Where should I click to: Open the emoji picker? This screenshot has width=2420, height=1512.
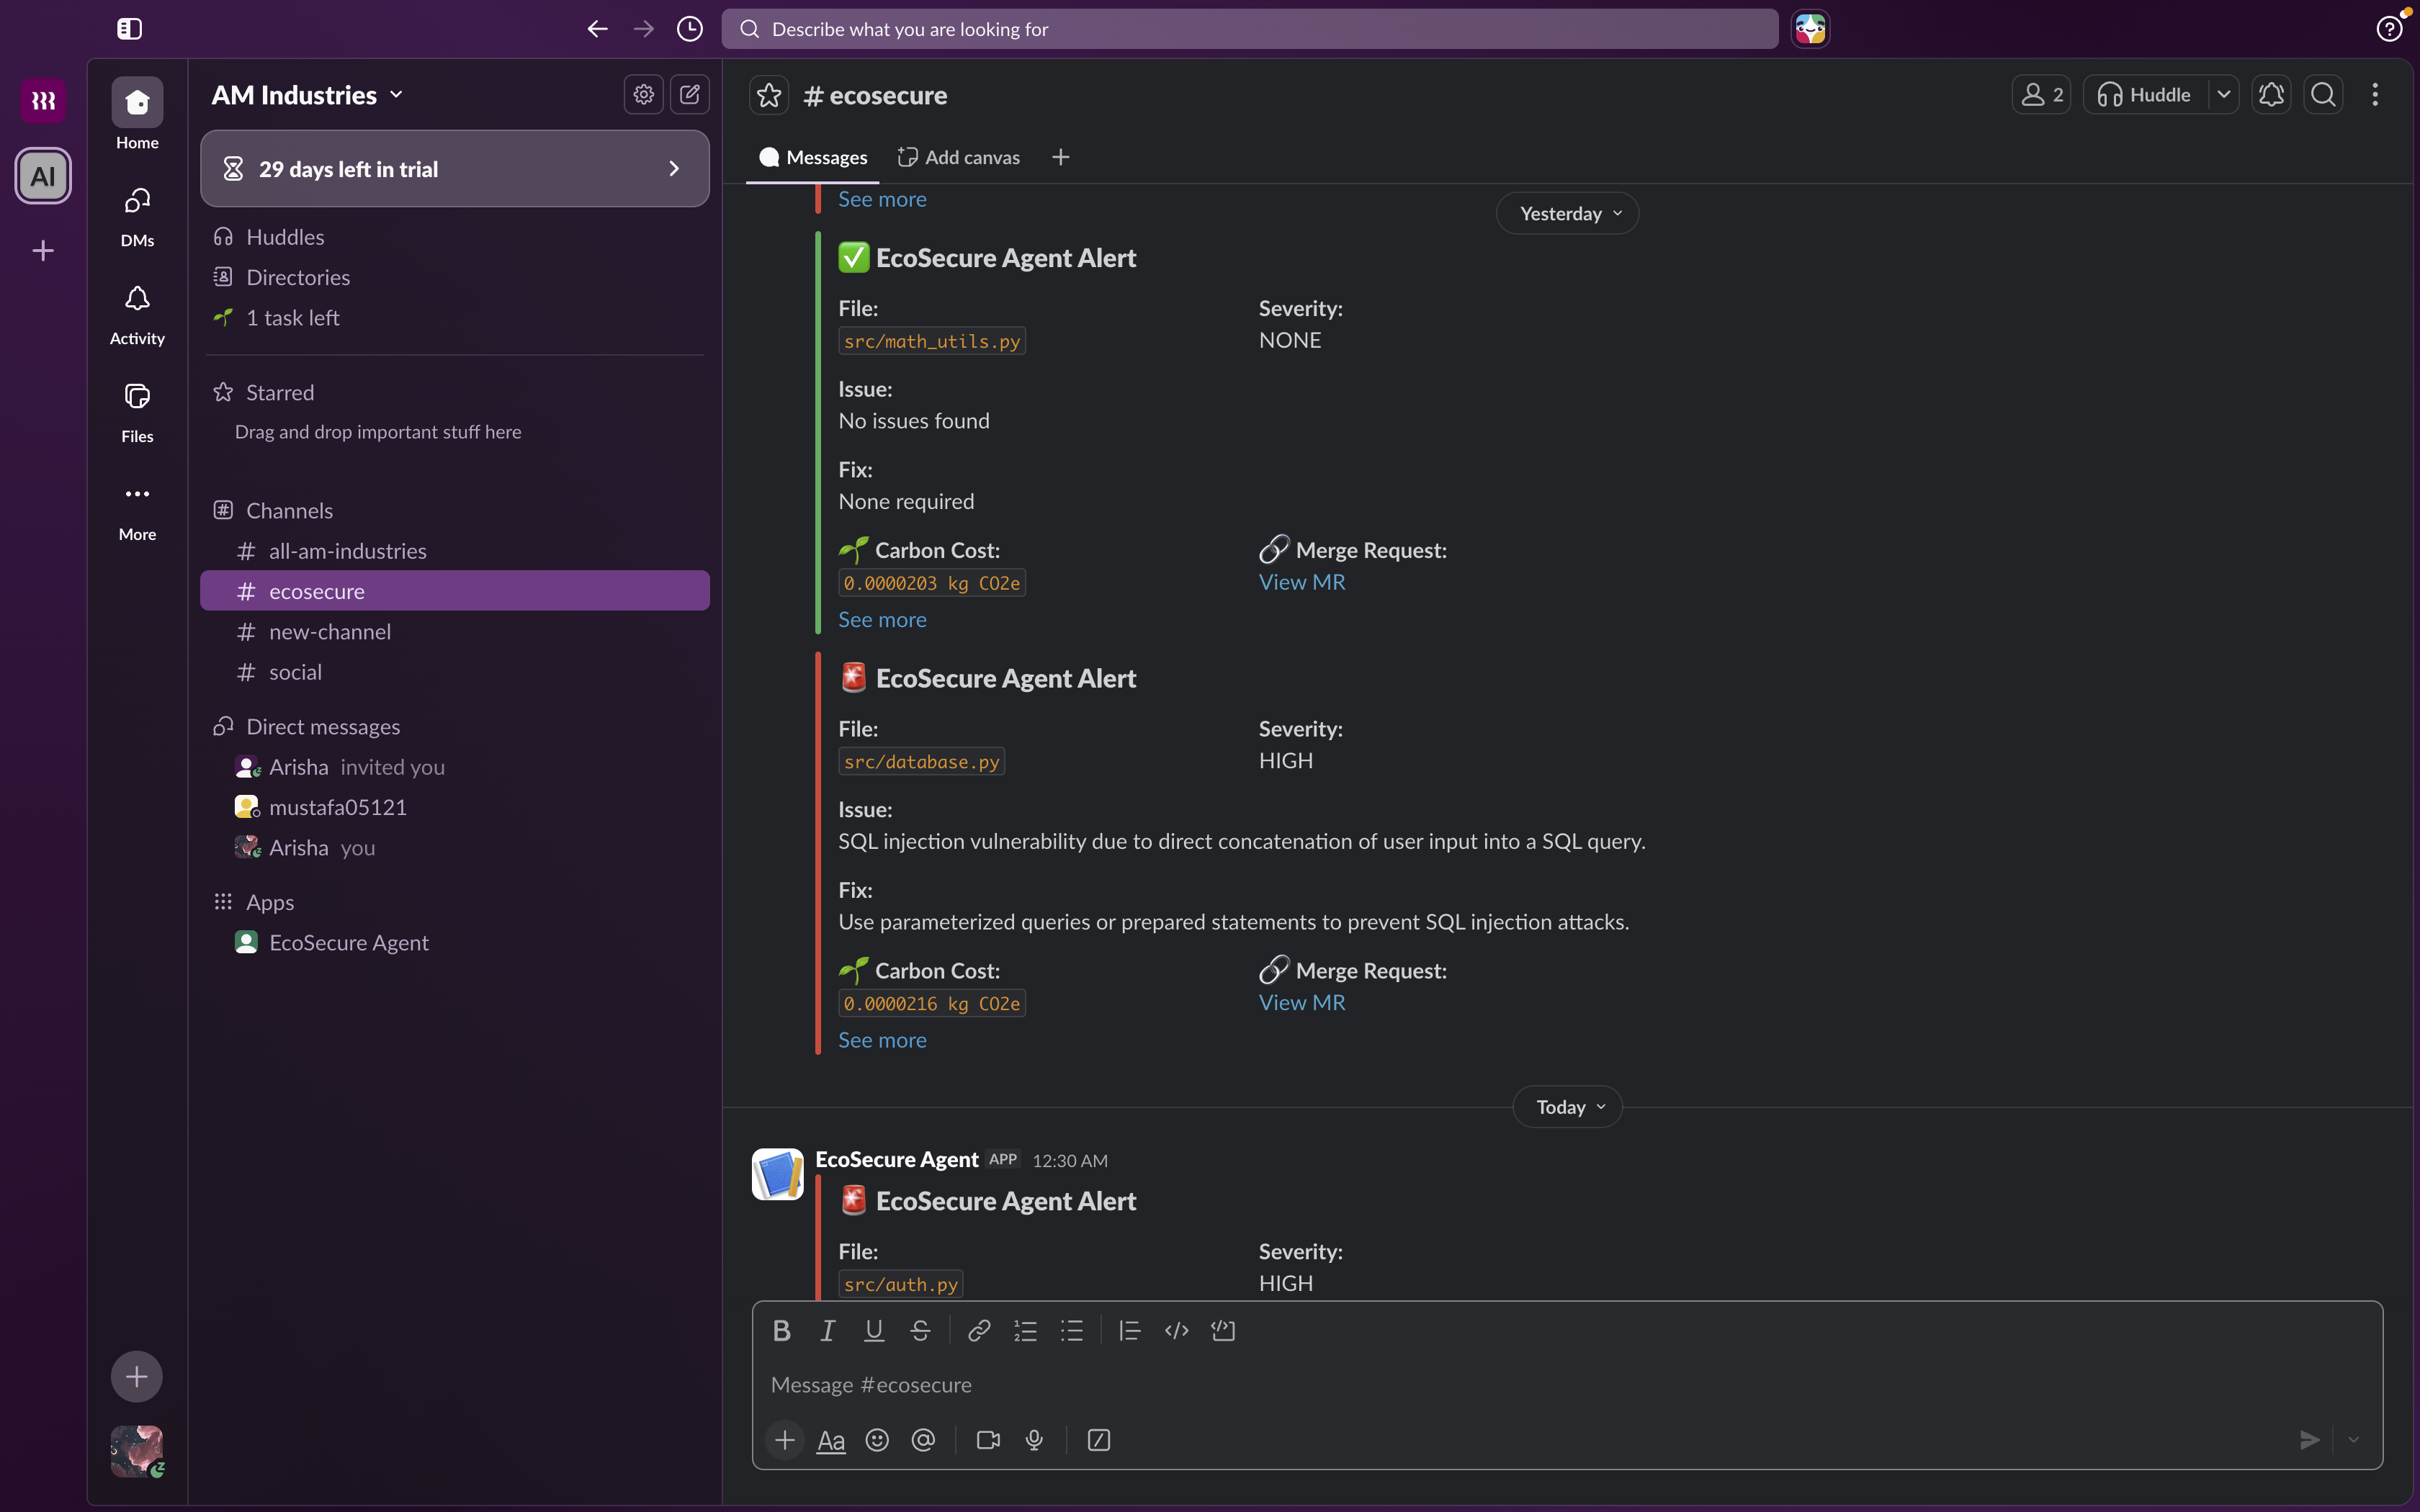[x=877, y=1440]
